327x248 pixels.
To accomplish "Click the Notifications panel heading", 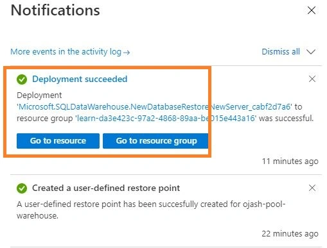I will pos(55,10).
